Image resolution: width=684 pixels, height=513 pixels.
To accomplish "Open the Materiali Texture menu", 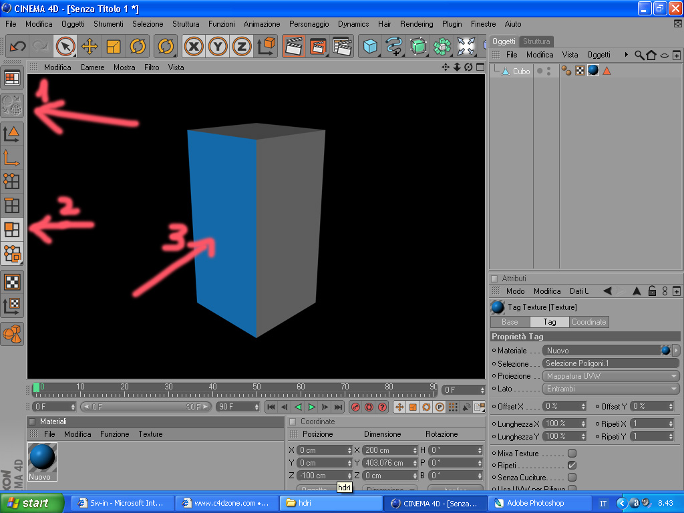I will tap(150, 434).
